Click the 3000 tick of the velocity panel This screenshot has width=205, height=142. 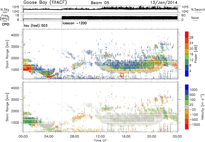tap(15, 99)
